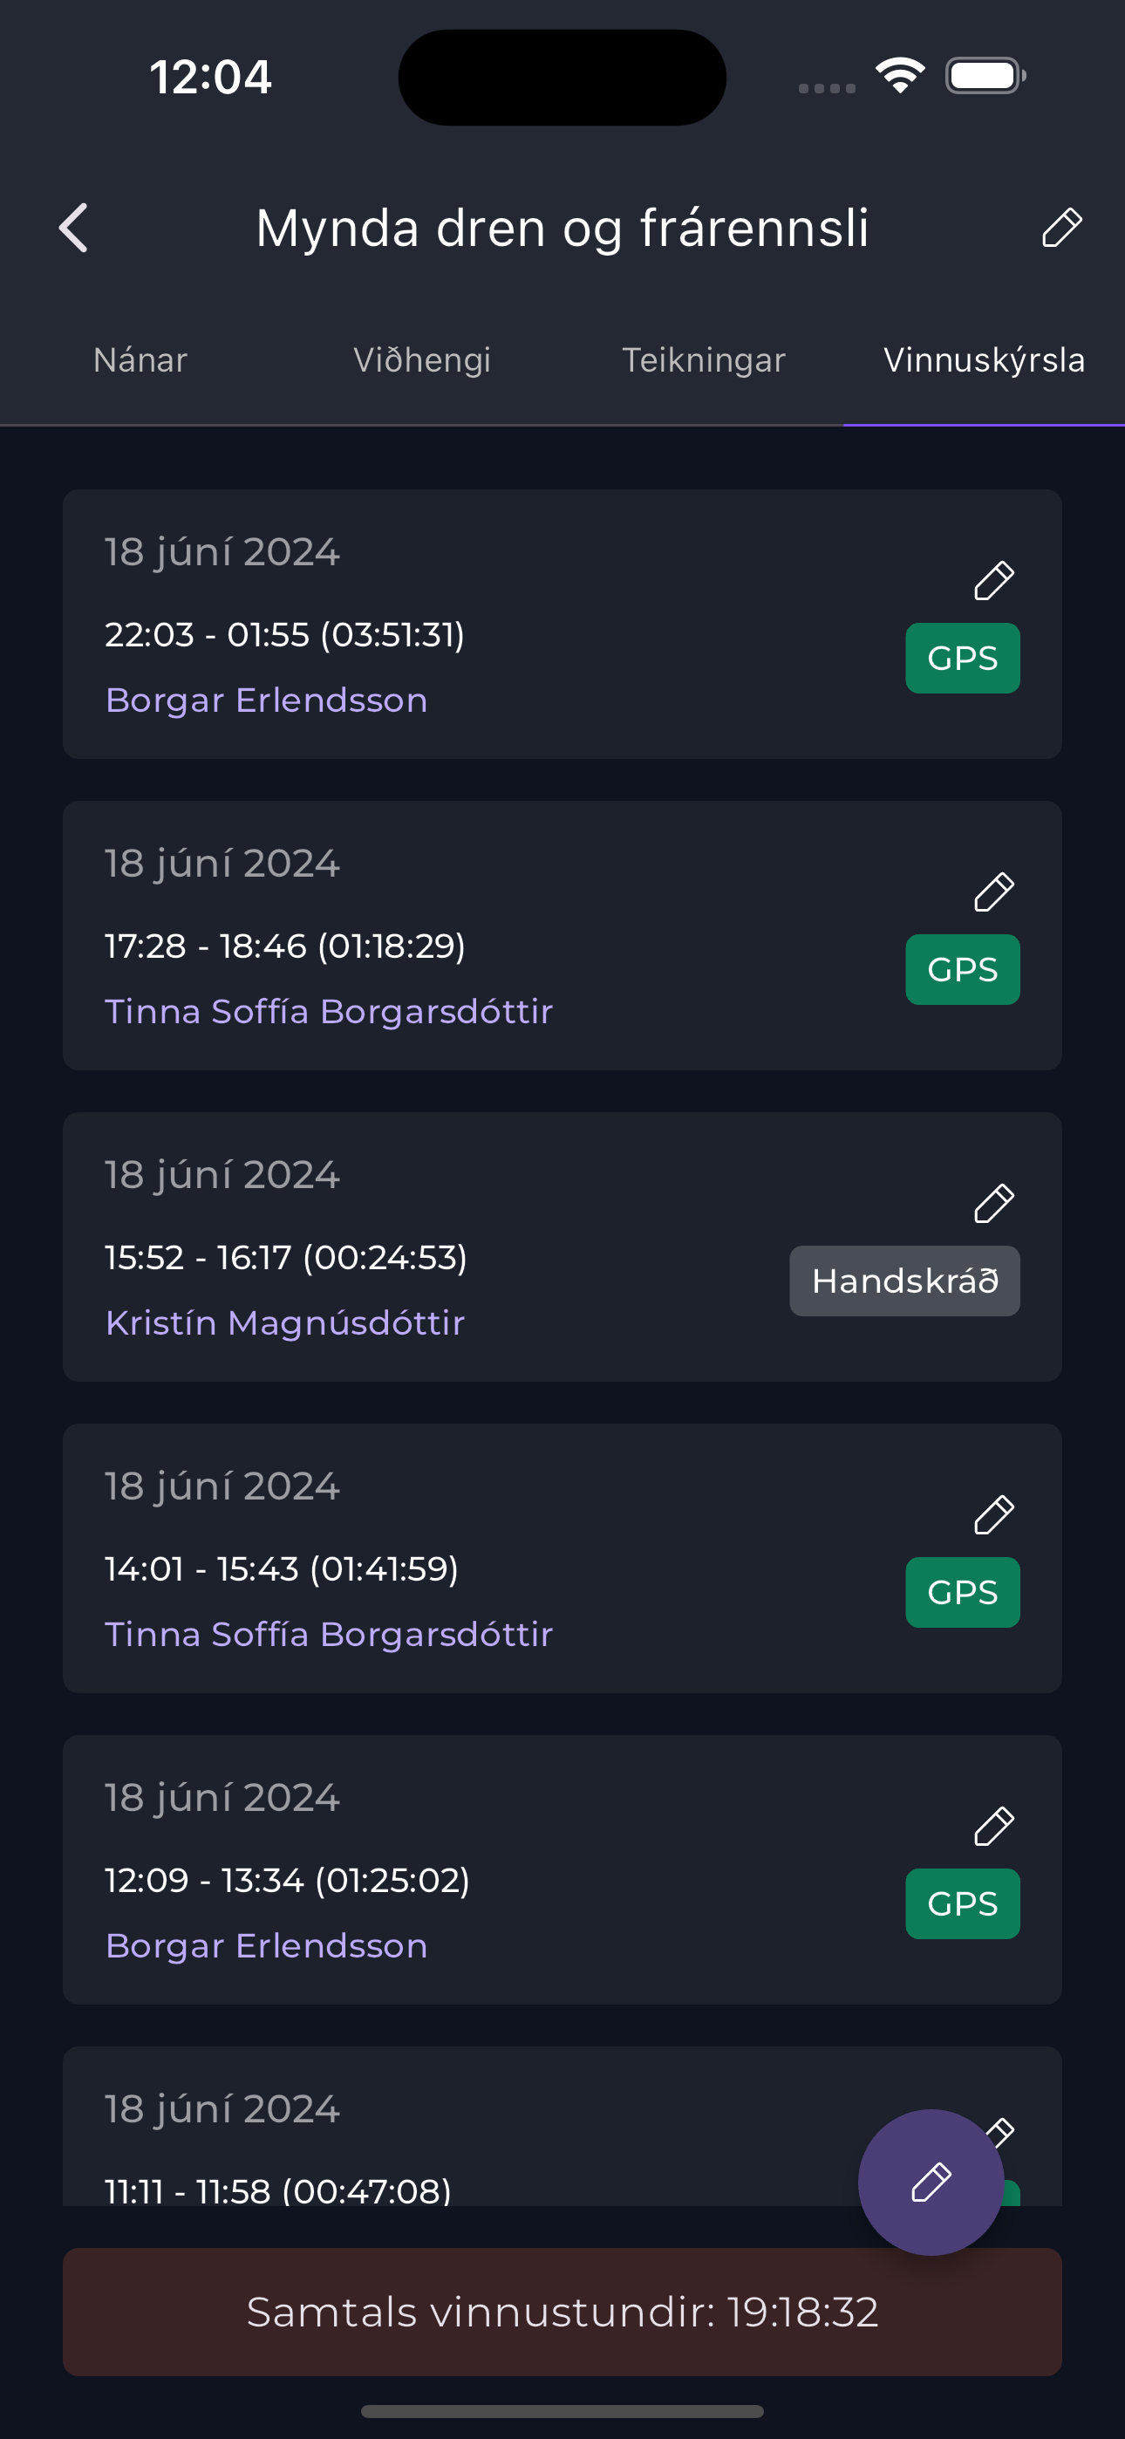Image resolution: width=1125 pixels, height=2439 pixels.
Task: Switch to the Nánar tab
Action: pyautogui.click(x=140, y=359)
